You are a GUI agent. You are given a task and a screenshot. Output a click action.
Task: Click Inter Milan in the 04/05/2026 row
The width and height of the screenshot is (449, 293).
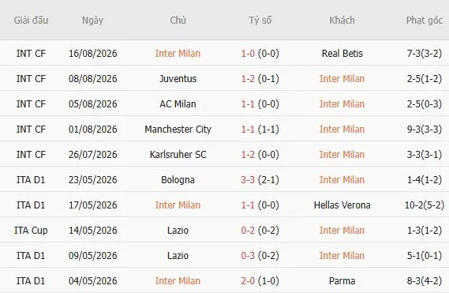(178, 280)
